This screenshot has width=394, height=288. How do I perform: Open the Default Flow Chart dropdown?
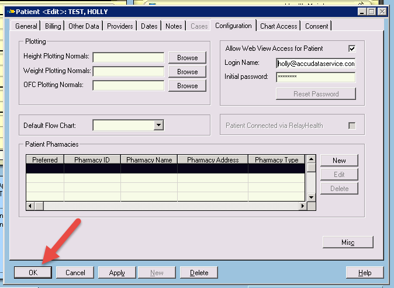coord(158,125)
